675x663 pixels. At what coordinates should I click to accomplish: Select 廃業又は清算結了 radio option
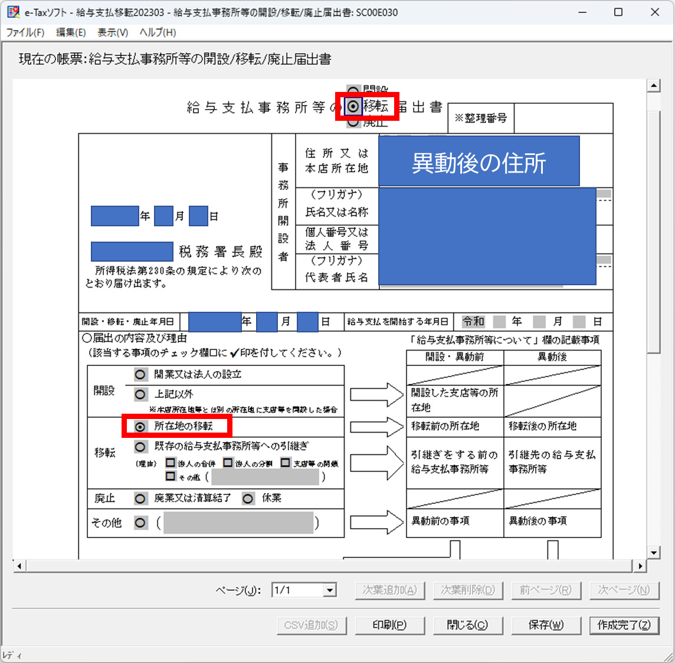pos(140,499)
